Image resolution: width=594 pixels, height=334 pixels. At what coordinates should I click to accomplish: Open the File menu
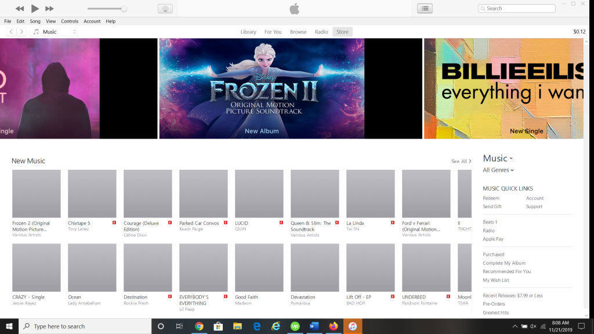click(8, 21)
